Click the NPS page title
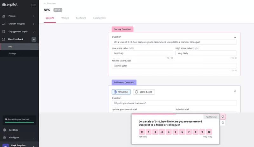The image size is (254, 147). click(47, 10)
